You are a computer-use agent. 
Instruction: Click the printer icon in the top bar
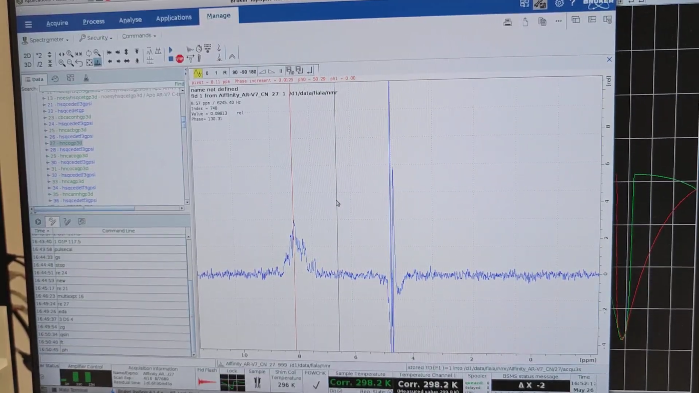click(508, 22)
